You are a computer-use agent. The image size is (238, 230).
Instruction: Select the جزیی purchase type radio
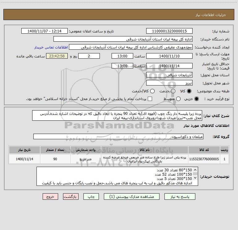coord(196,99)
